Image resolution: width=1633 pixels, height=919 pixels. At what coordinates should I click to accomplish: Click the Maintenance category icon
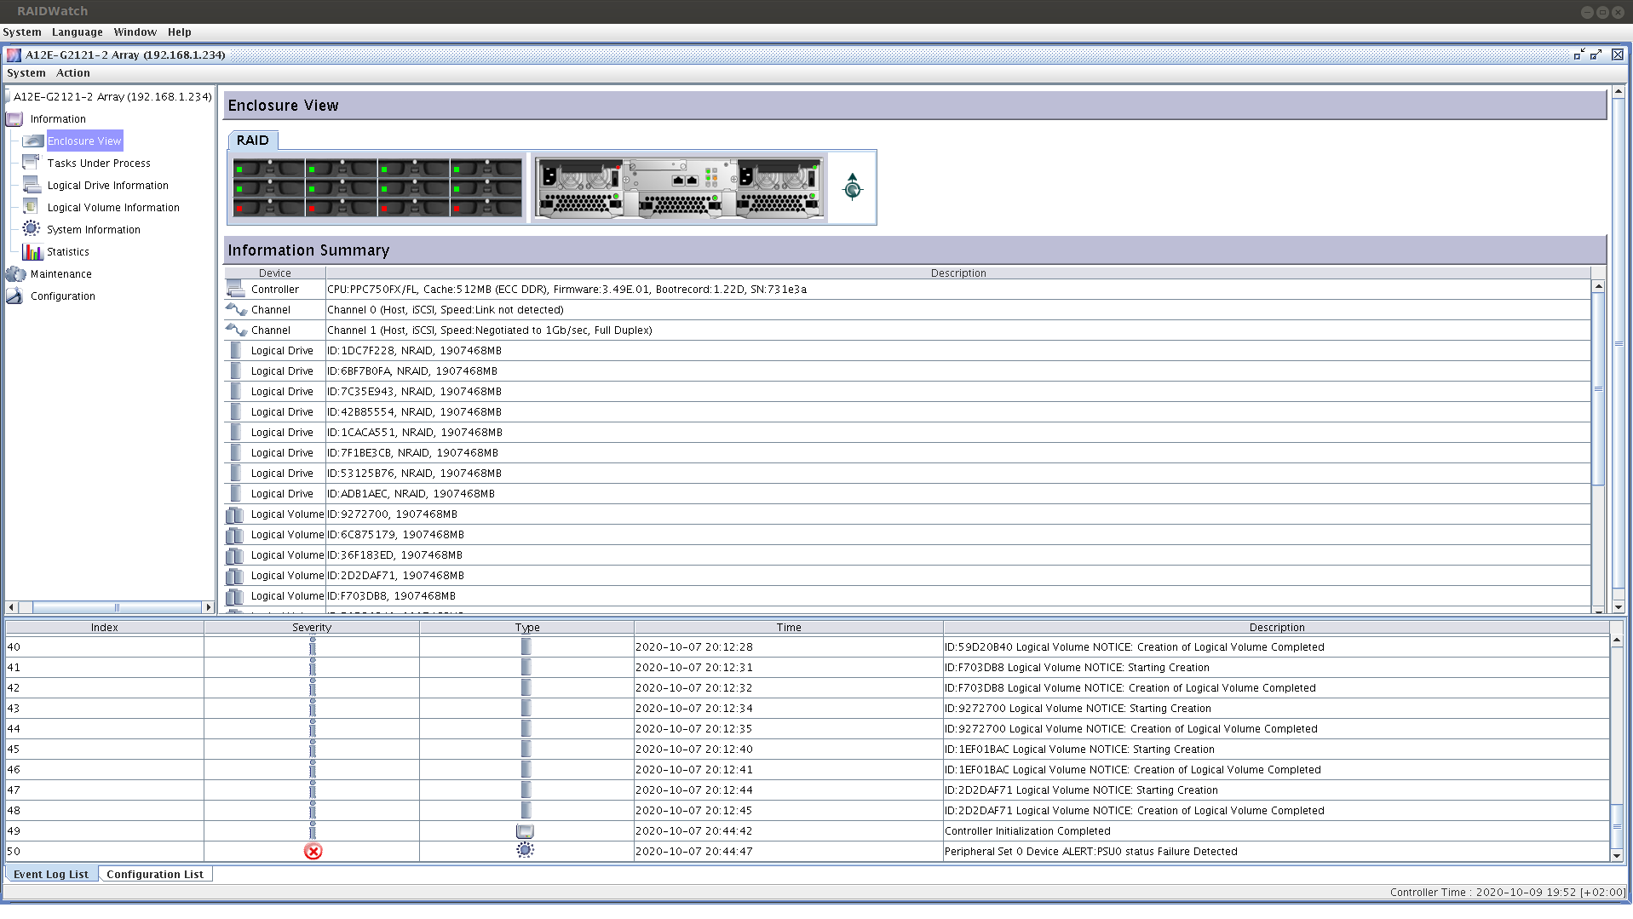15,274
